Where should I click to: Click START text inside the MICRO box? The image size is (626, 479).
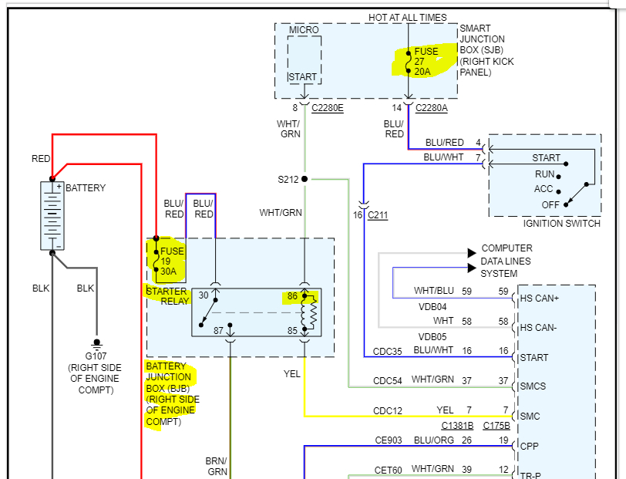[x=303, y=76]
